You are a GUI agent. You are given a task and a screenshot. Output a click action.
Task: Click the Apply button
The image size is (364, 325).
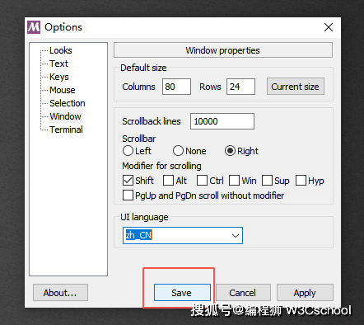click(x=305, y=293)
